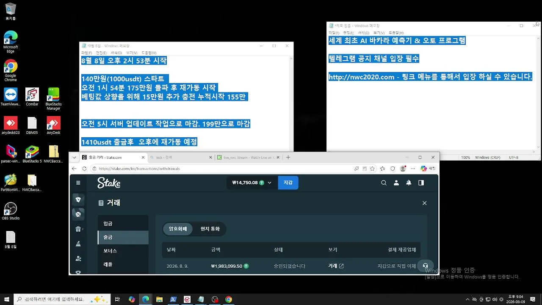Open casino cards icon in Stake sidebar
The height and width of the screenshot is (305, 542).
(x=78, y=199)
